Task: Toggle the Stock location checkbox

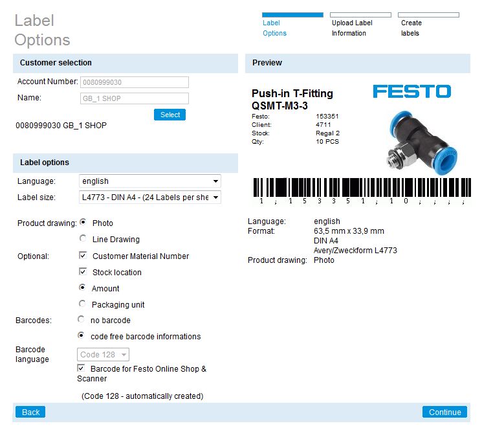Action: point(83,272)
